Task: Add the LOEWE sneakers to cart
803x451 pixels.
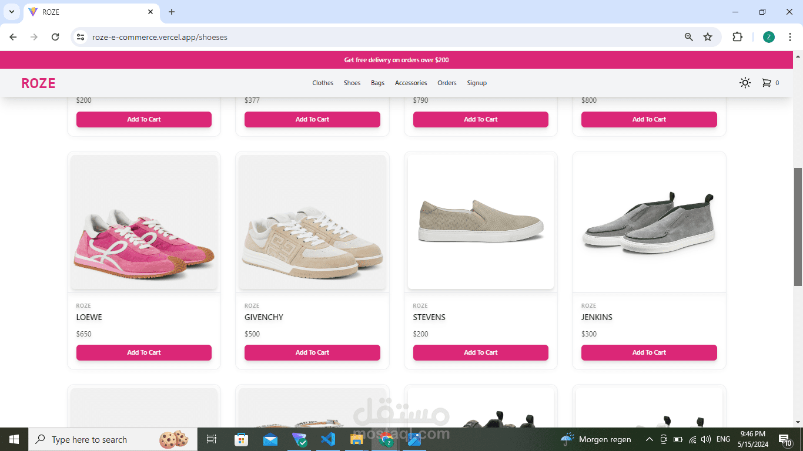Action: pyautogui.click(x=144, y=352)
